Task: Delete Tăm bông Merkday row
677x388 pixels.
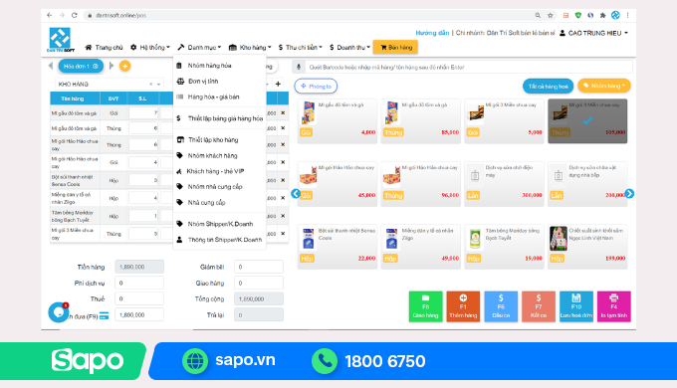Action: 283,216
